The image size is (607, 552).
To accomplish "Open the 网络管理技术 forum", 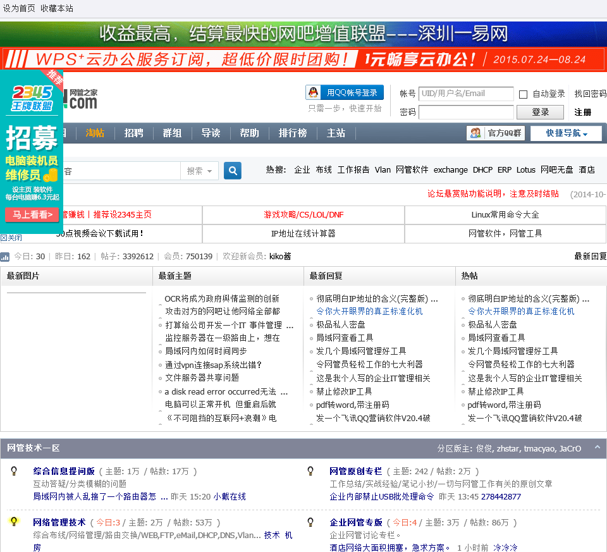I will click(x=59, y=522).
